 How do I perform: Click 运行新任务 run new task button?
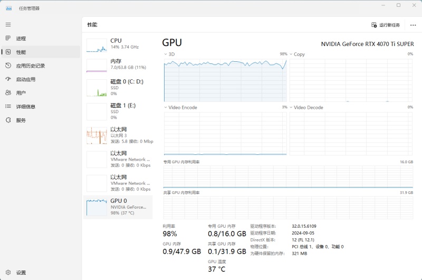[386, 25]
